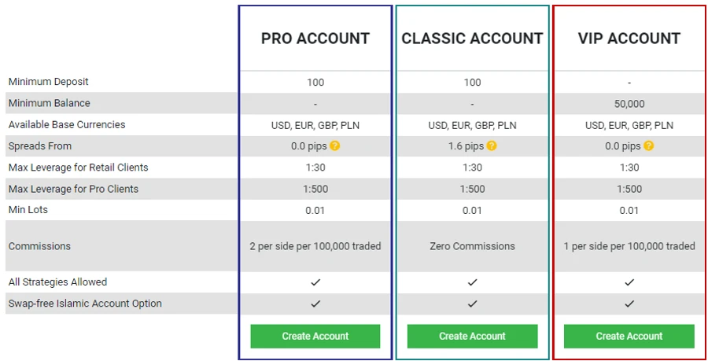
Task: Select the PRO ACCOUNT column heading
Action: (315, 39)
